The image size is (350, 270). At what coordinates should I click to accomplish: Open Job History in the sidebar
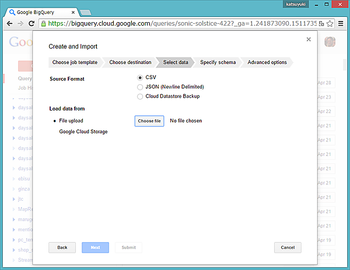25,88
